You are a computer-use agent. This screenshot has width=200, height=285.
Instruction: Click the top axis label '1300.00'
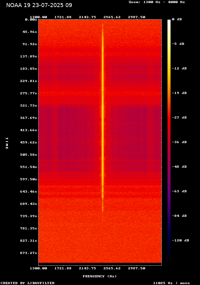click(38, 17)
